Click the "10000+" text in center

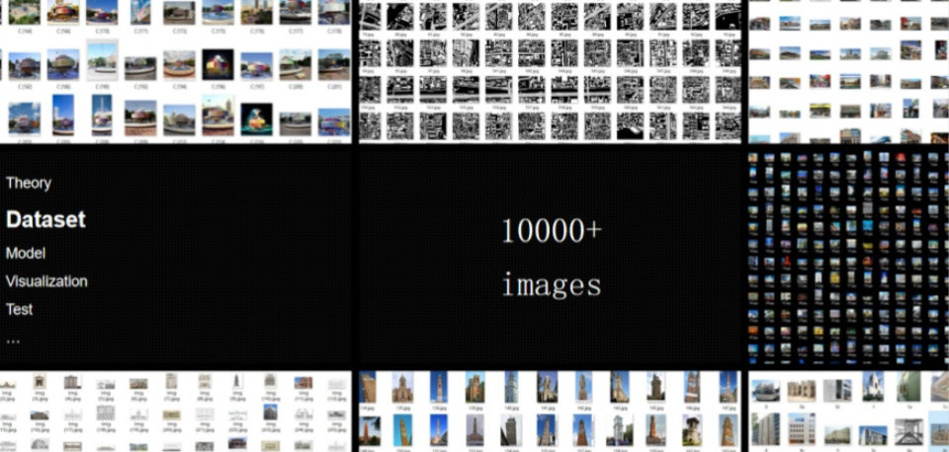[551, 231]
